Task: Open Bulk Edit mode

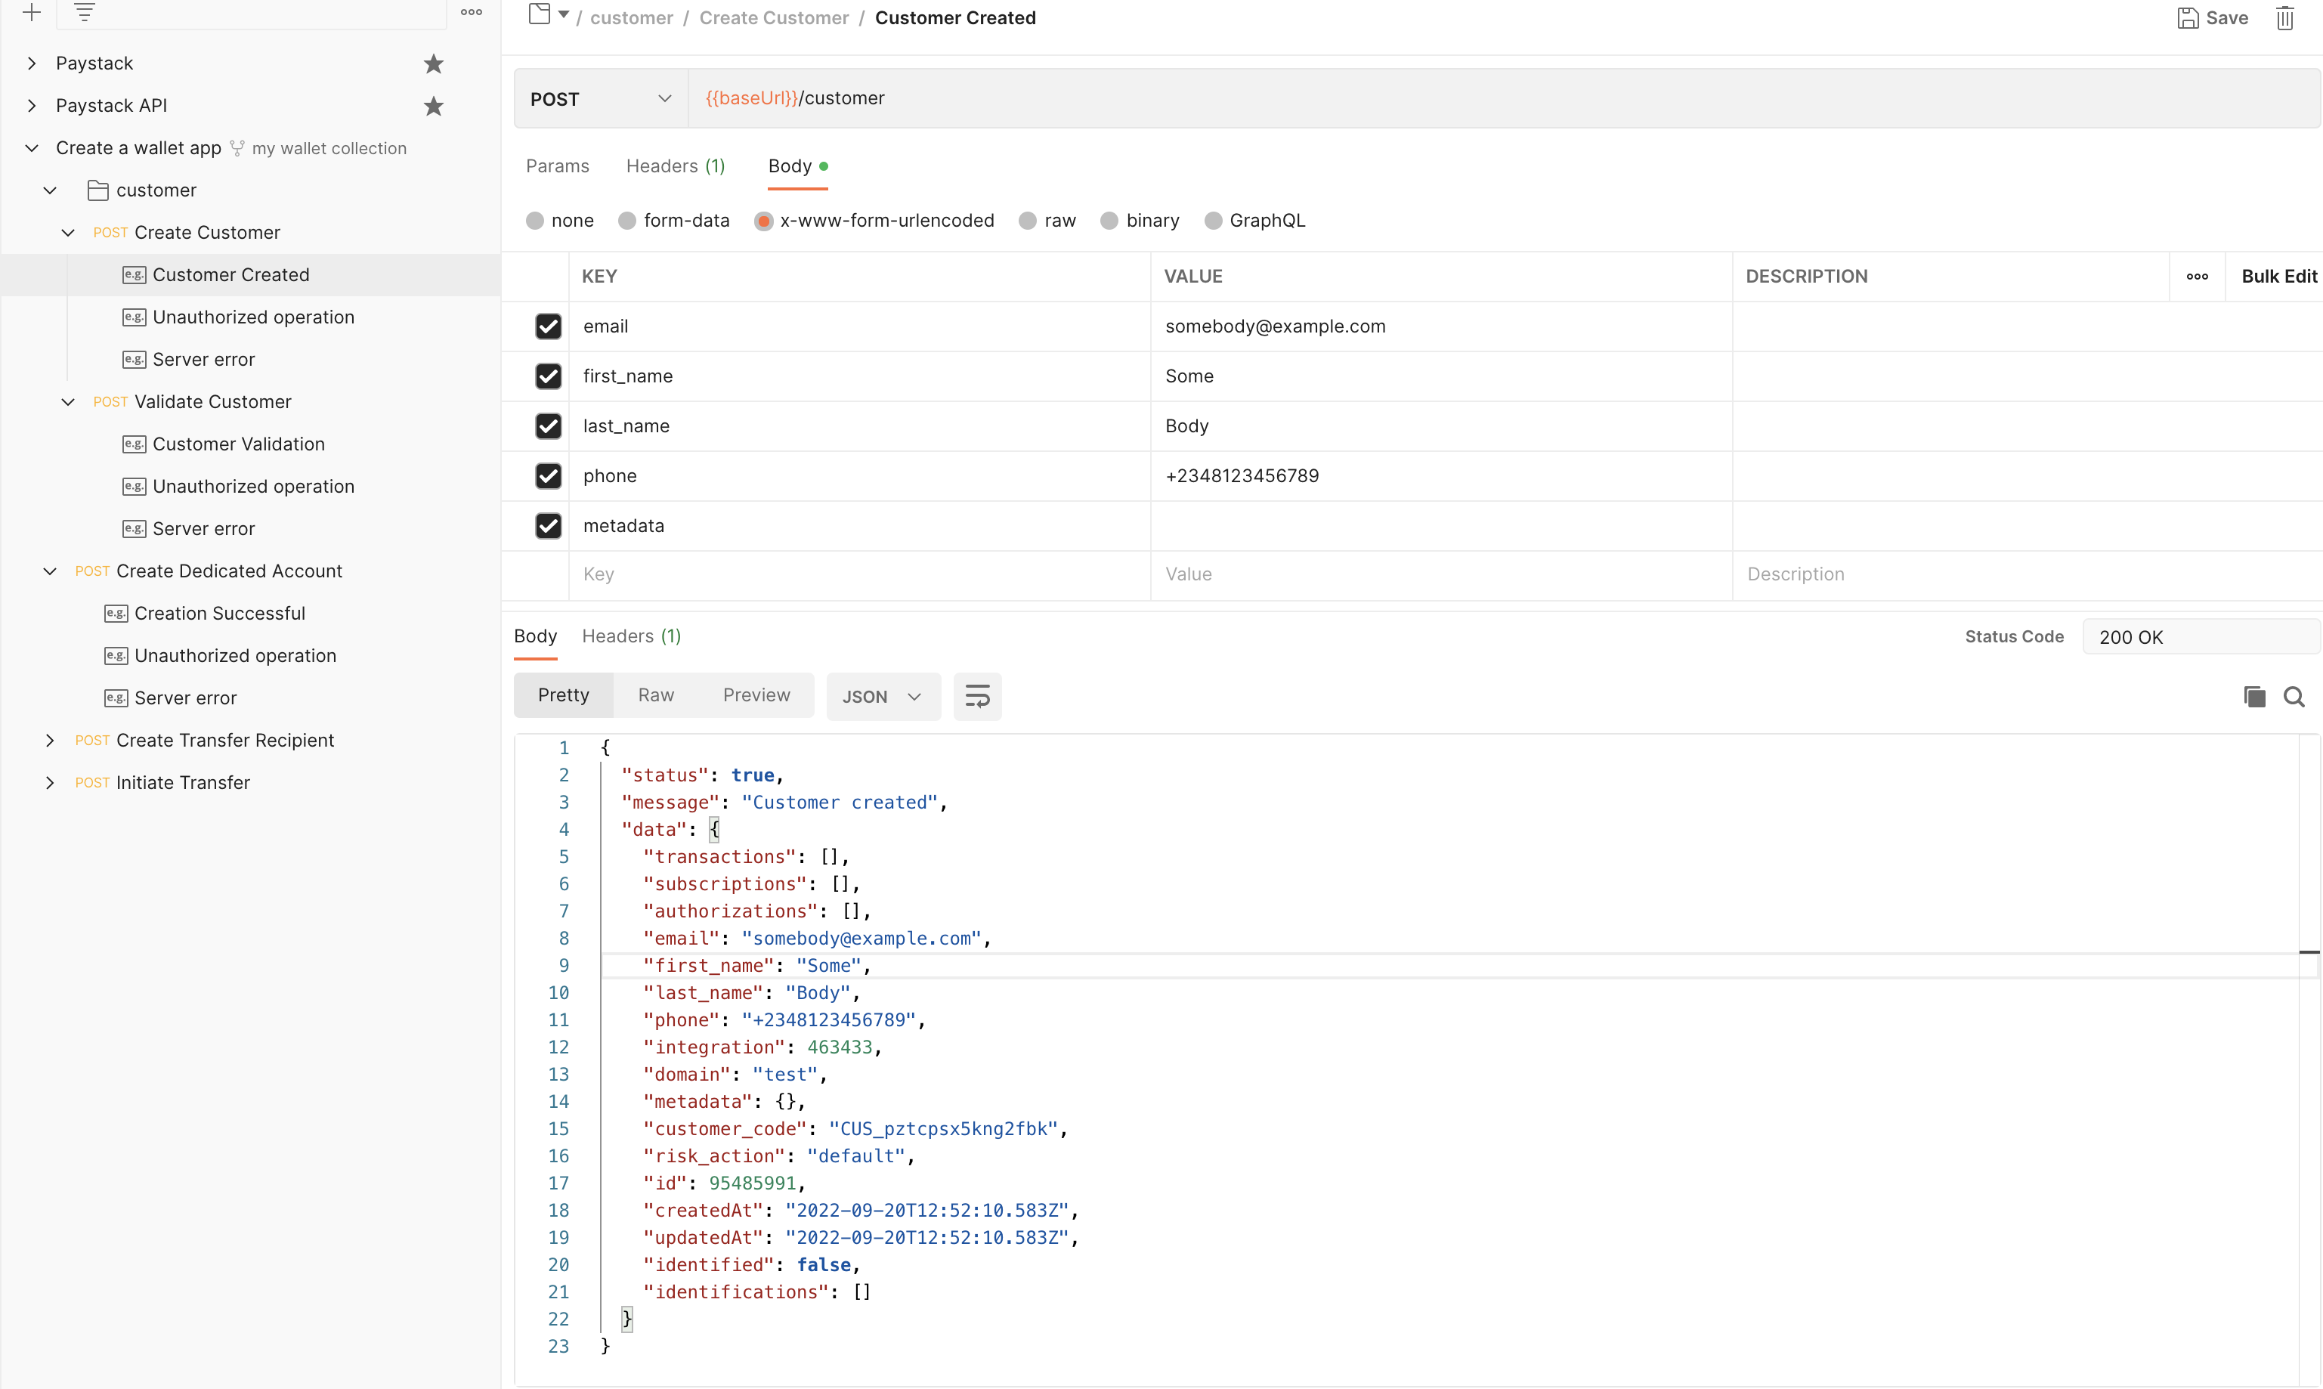Action: pyautogui.click(x=2279, y=276)
